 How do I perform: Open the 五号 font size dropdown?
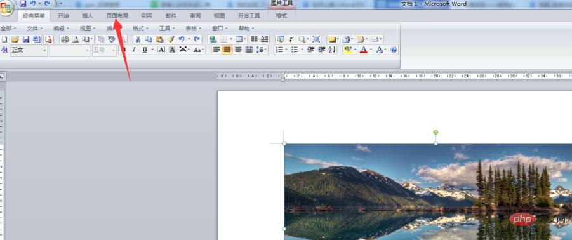[104, 50]
